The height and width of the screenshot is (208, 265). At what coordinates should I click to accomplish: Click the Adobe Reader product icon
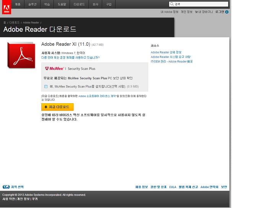coord(21,55)
